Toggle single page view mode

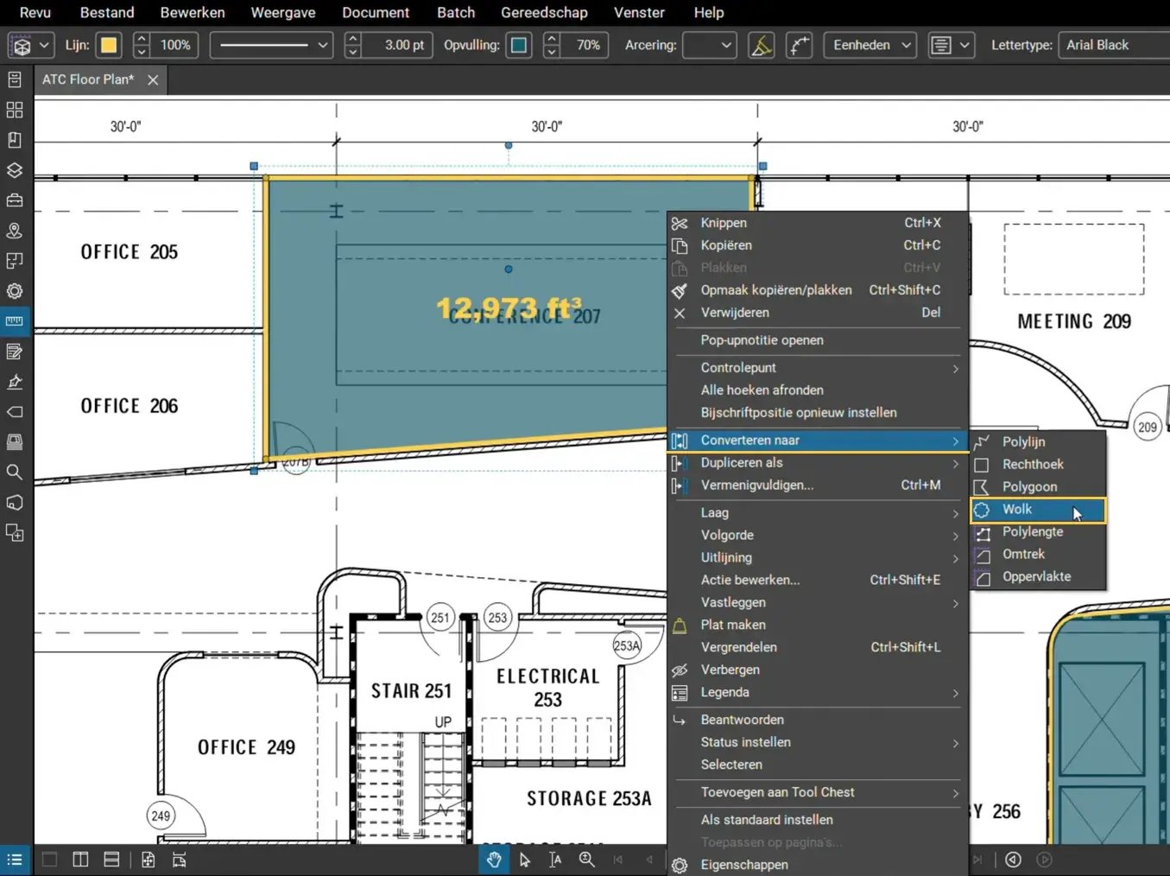50,860
